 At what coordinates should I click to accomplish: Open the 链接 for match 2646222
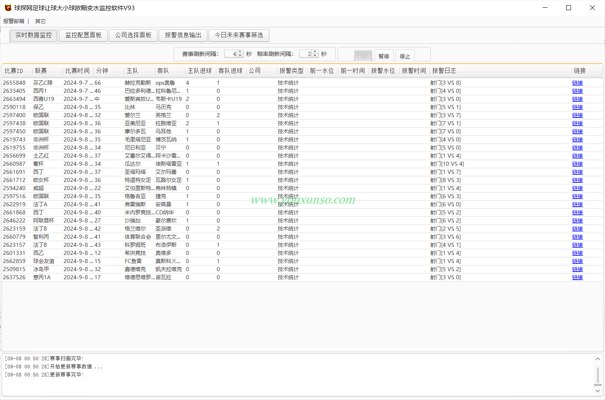577,221
